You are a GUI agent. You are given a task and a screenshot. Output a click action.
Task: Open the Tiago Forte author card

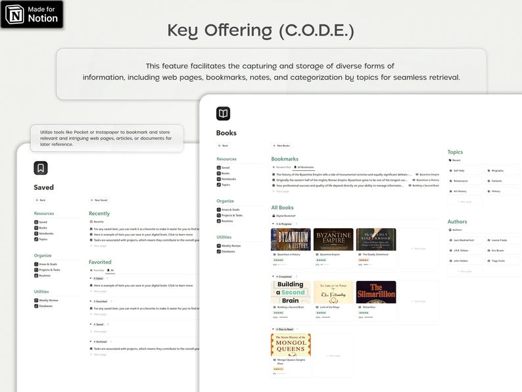[x=502, y=260]
